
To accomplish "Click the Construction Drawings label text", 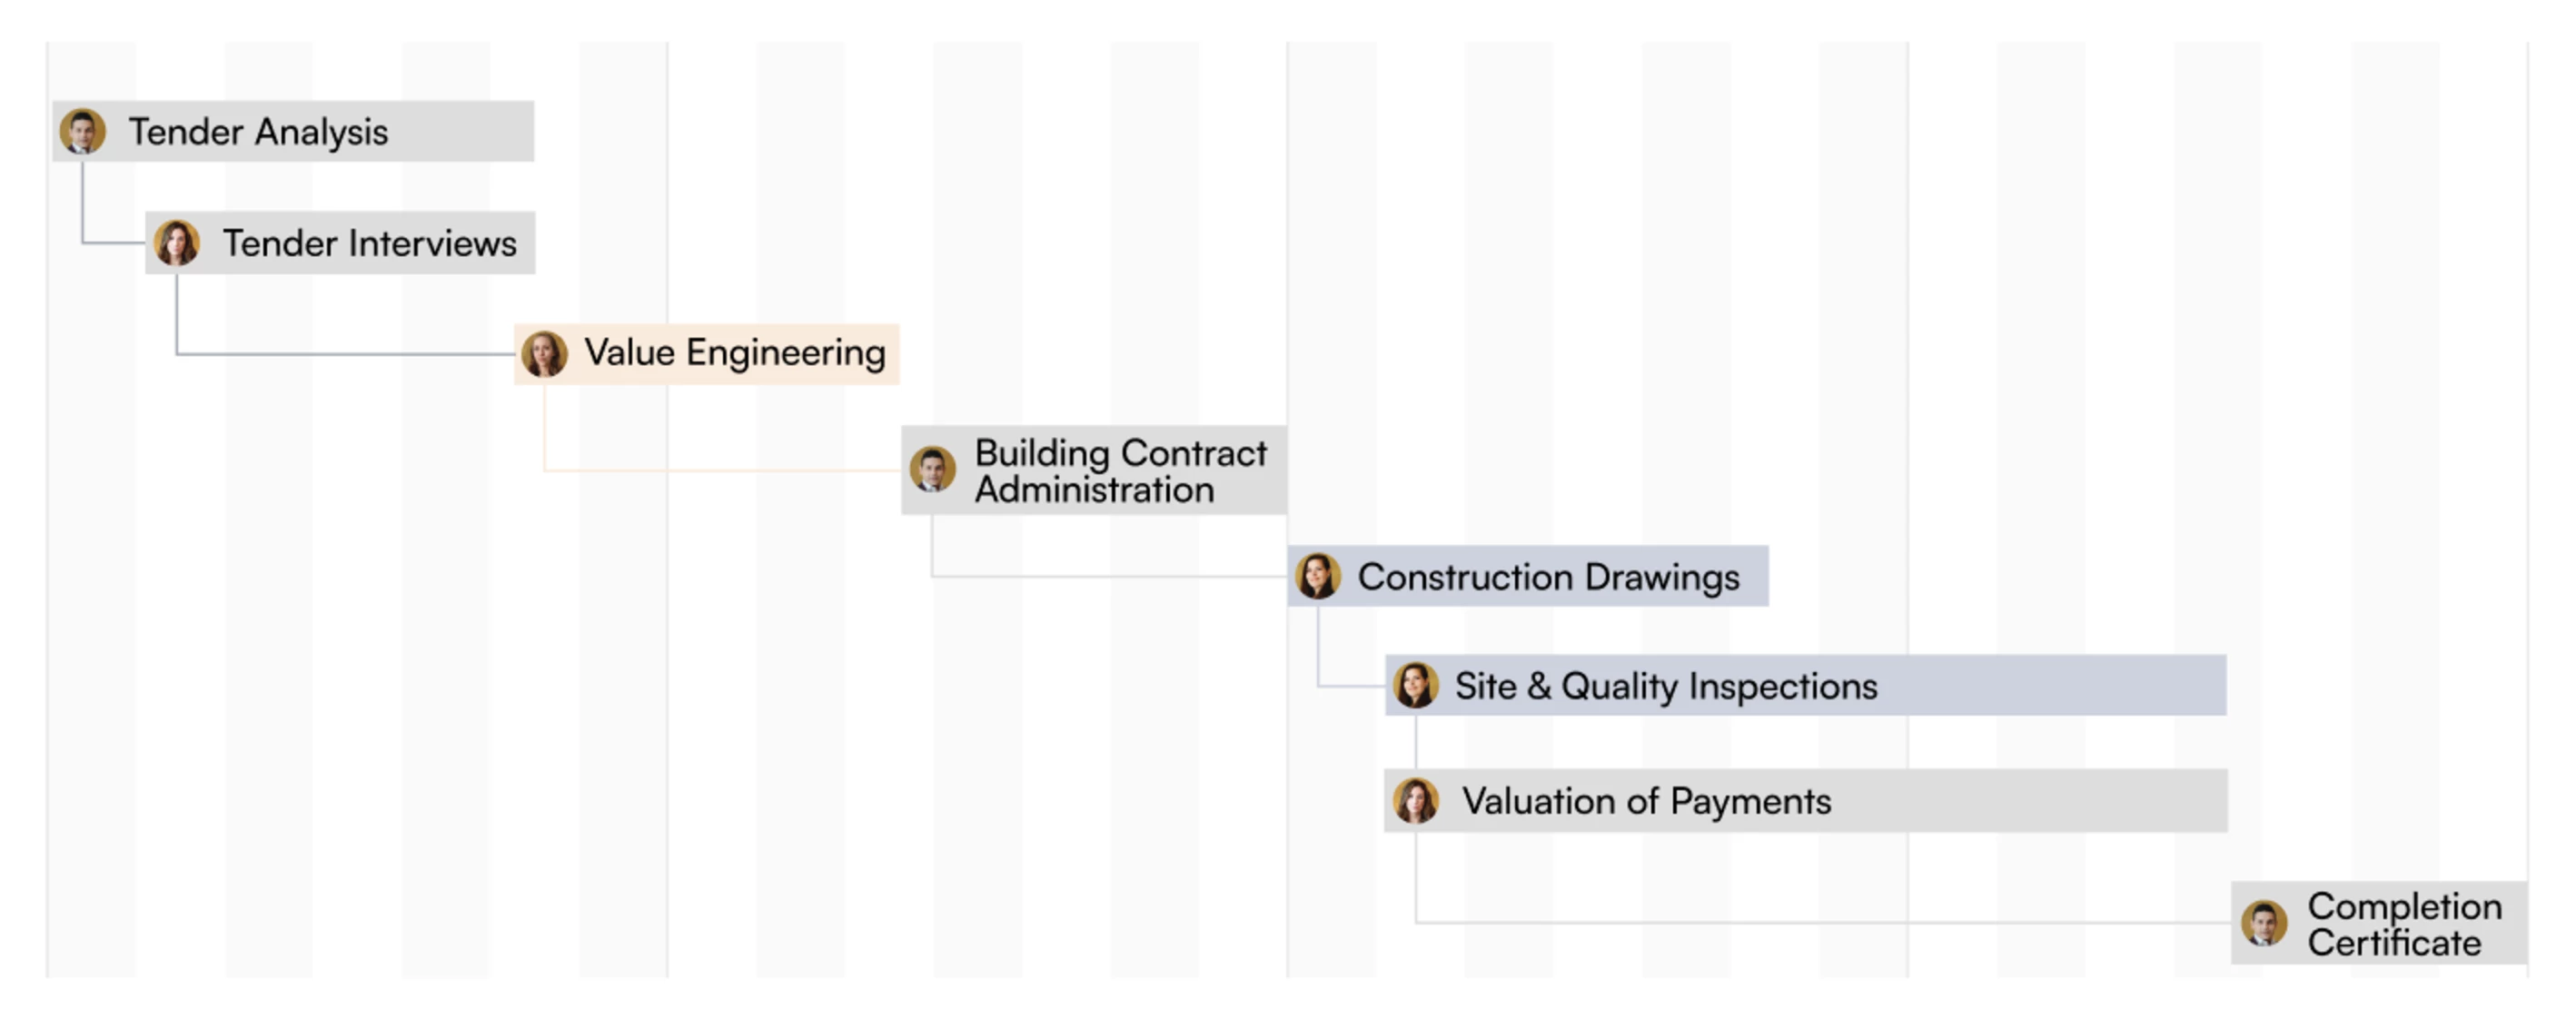I will pyautogui.click(x=1548, y=577).
